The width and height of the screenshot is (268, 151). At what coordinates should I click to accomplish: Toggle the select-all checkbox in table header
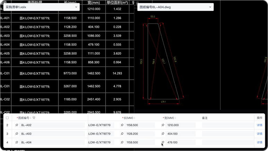[7, 118]
